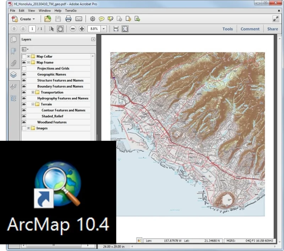Click the rotate page toolbar icon

tap(128, 19)
